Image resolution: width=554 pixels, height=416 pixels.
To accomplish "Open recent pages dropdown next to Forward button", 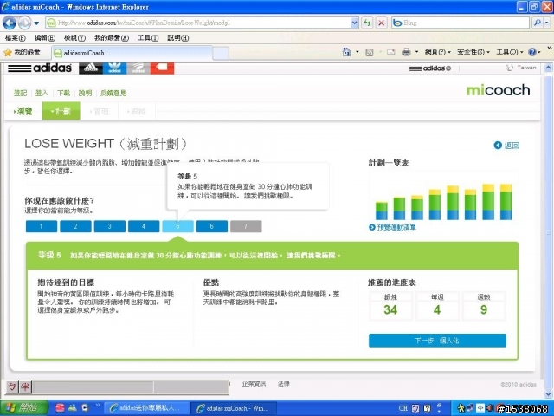I will coord(36,23).
